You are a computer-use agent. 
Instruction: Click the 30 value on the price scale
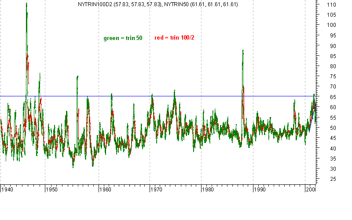pos(333,169)
